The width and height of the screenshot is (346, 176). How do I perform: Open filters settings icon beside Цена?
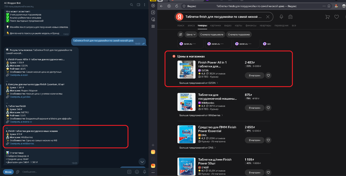pyautogui.click(x=180, y=34)
